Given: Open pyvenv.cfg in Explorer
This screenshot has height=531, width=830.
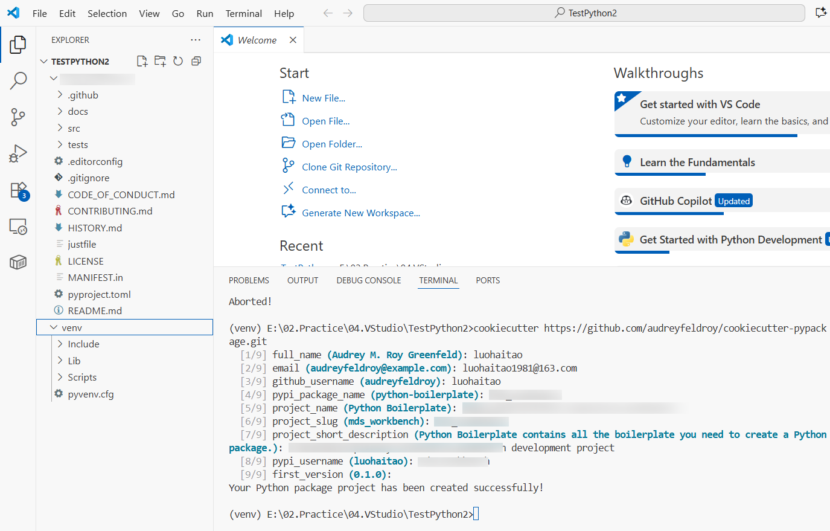Looking at the screenshot, I should point(125,394).
